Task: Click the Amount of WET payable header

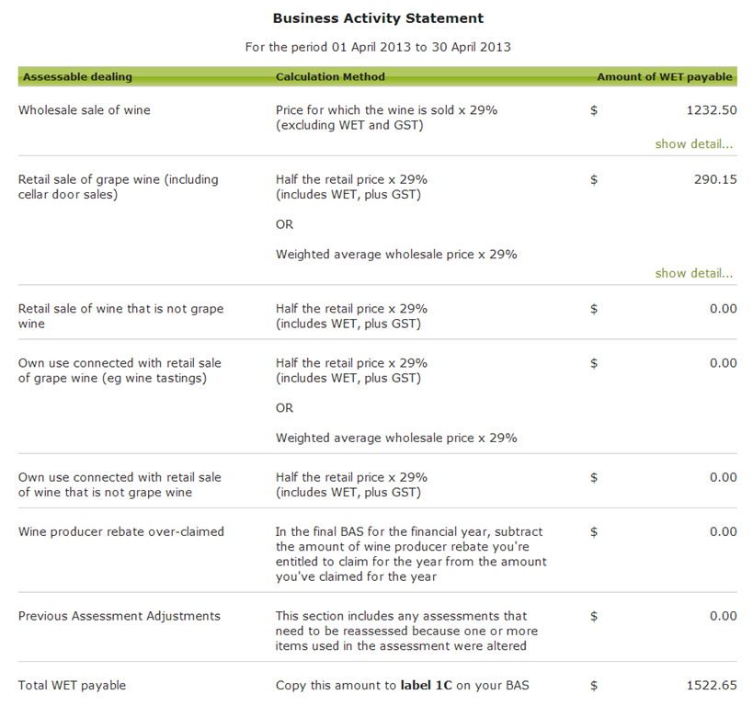Action: coord(665,77)
